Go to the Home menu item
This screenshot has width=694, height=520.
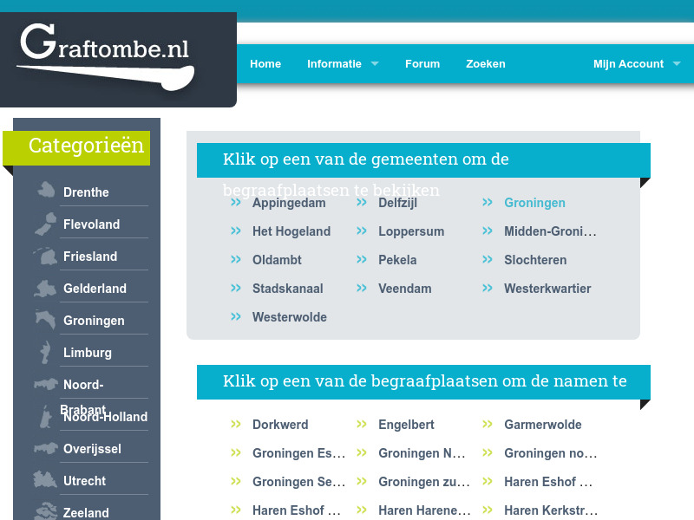point(265,63)
